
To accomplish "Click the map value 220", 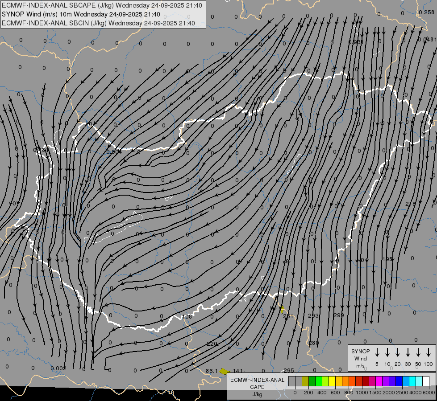I will point(212,344).
